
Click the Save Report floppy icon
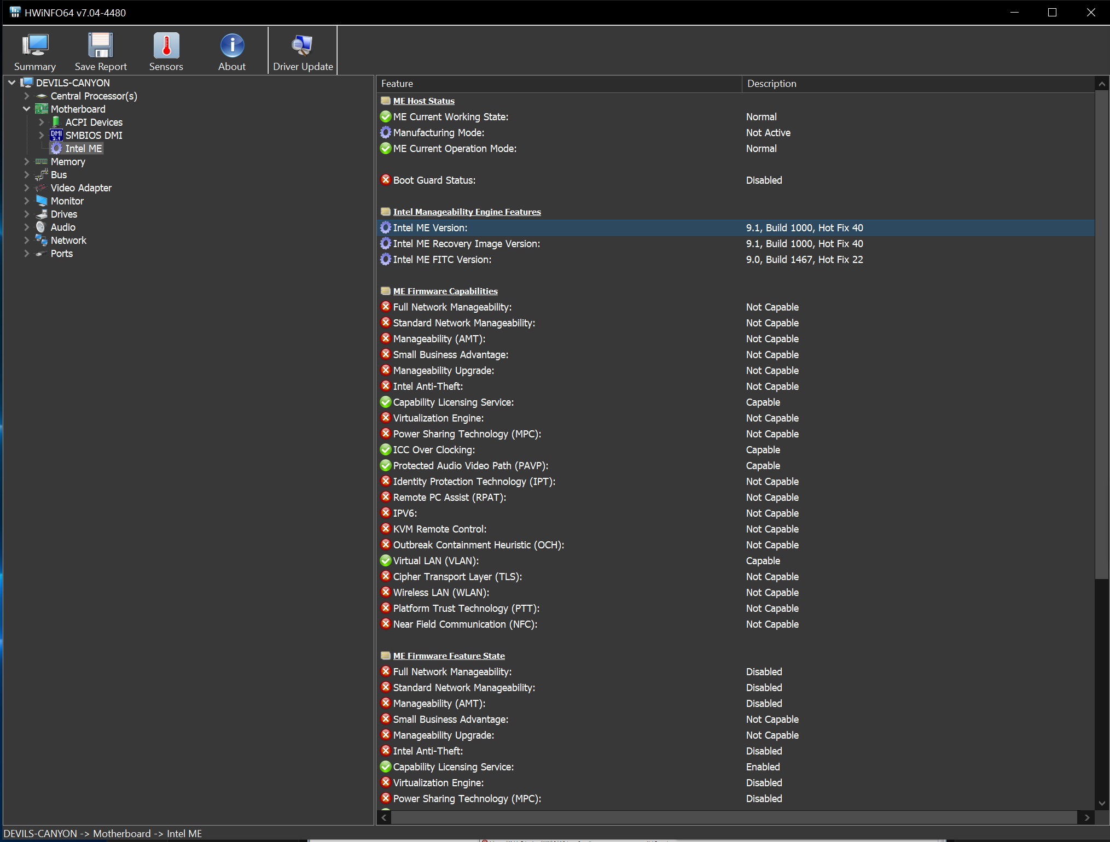[x=101, y=46]
